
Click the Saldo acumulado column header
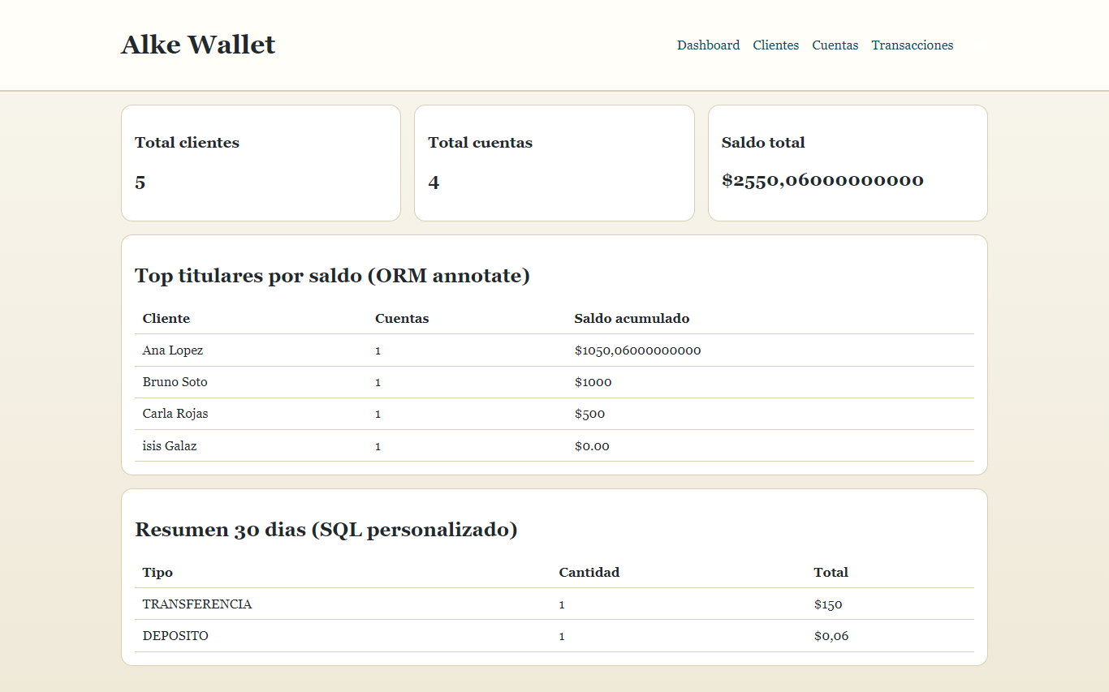(x=632, y=318)
